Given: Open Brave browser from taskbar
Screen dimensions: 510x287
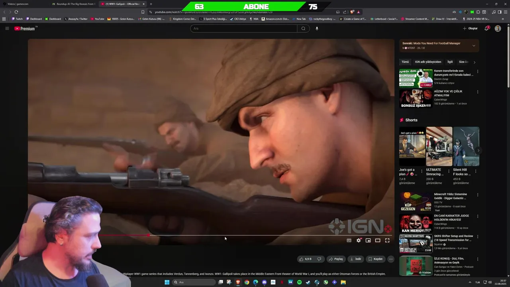Looking at the screenshot, I should coord(238,282).
